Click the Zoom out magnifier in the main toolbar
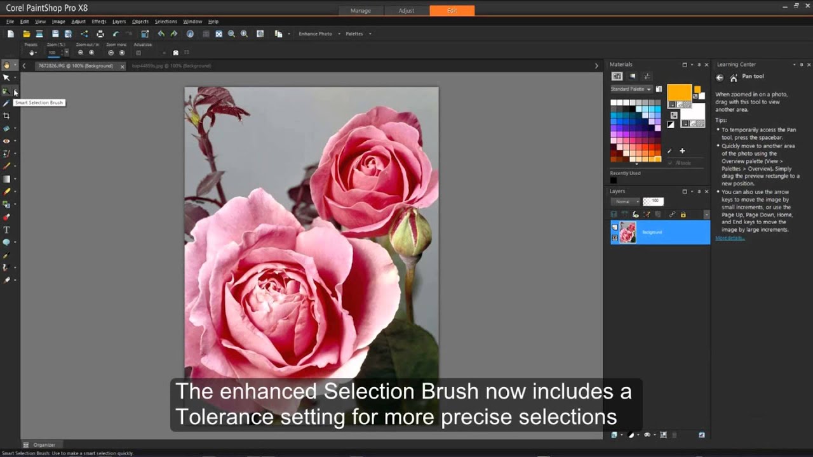Screen dimensions: 813x457 click(x=231, y=34)
